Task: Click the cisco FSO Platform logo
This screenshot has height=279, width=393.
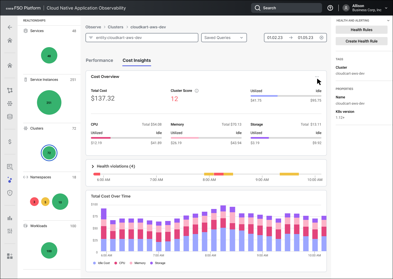Action: click(x=23, y=8)
